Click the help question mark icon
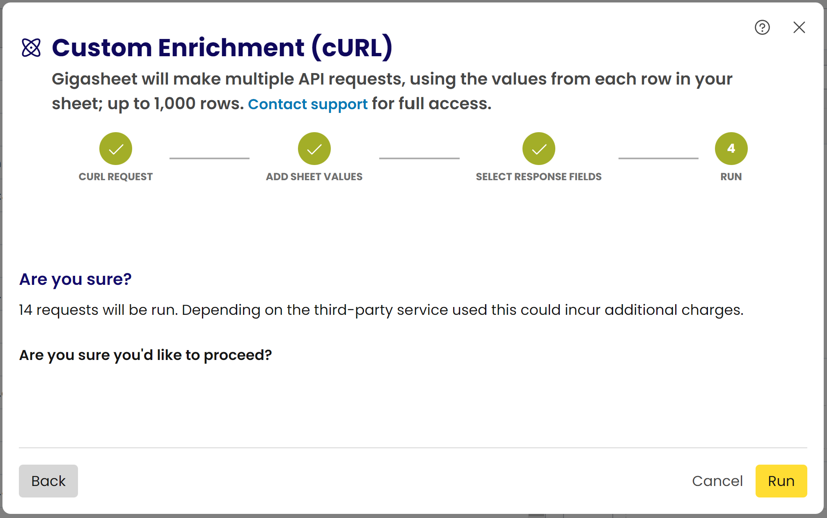This screenshot has height=518, width=827. pos(763,28)
